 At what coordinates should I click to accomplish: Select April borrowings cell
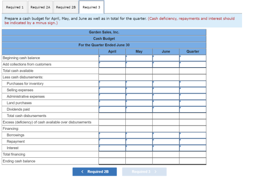tap(112, 135)
